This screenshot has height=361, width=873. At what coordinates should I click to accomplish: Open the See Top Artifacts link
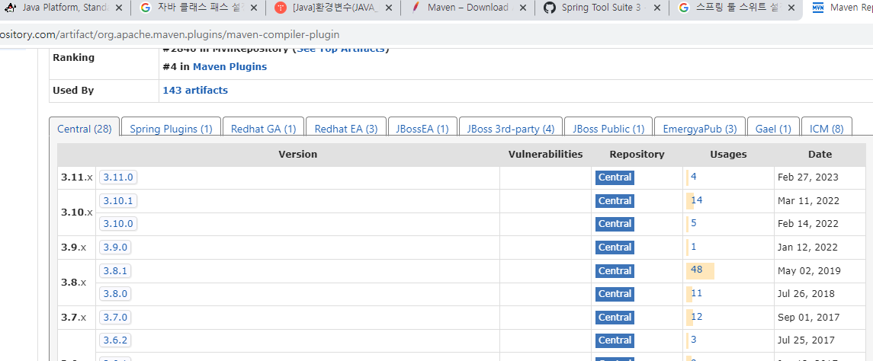pyautogui.click(x=342, y=49)
